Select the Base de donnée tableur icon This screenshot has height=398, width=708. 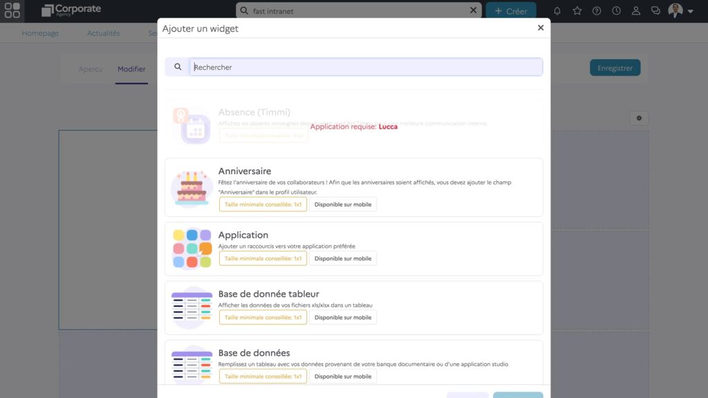click(192, 307)
